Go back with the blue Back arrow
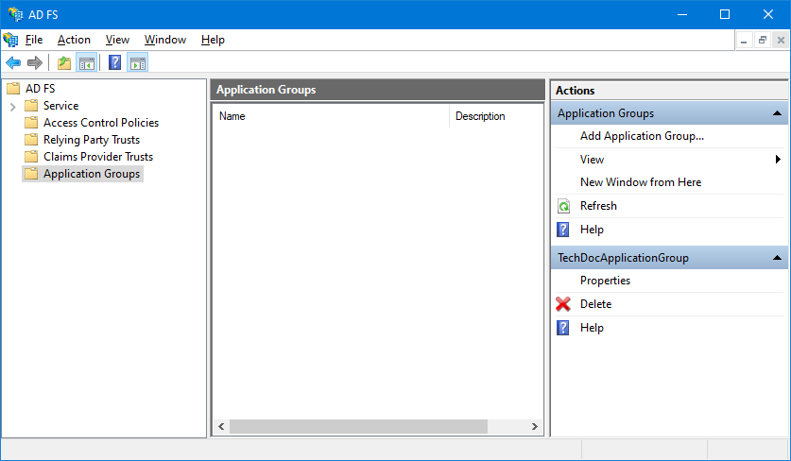 pyautogui.click(x=13, y=63)
